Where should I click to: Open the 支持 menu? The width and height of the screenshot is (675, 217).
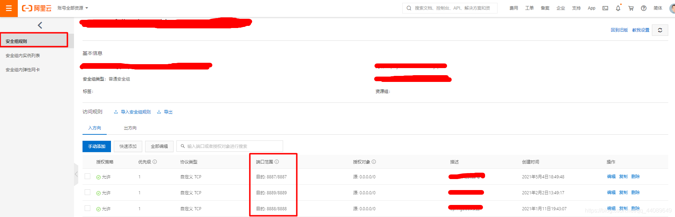click(x=576, y=8)
